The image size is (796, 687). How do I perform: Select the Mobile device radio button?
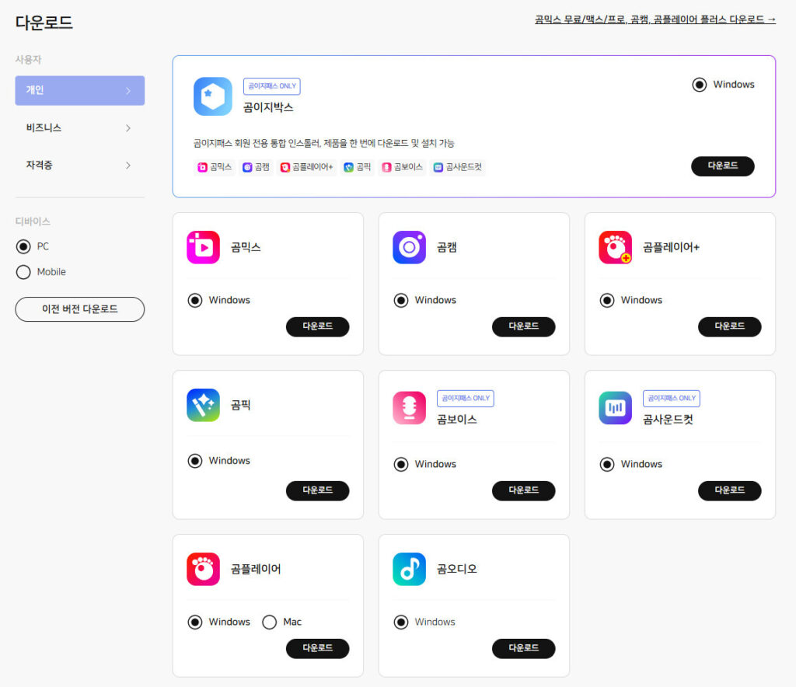click(x=23, y=272)
